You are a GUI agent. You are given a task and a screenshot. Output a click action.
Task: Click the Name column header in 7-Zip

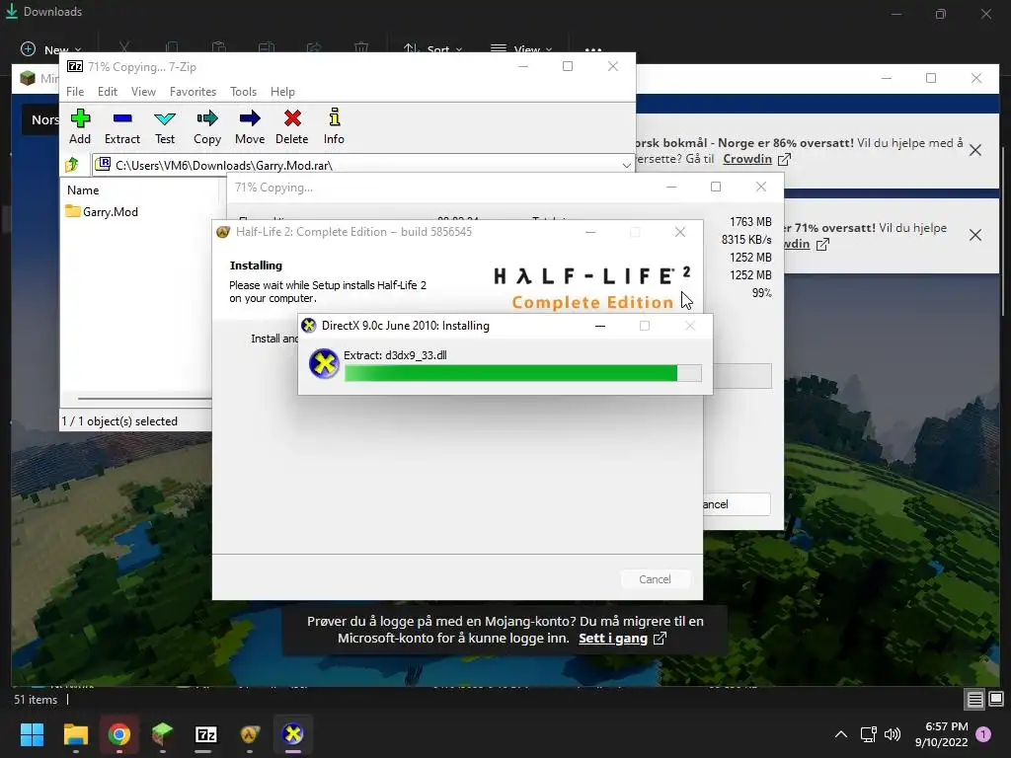(83, 190)
